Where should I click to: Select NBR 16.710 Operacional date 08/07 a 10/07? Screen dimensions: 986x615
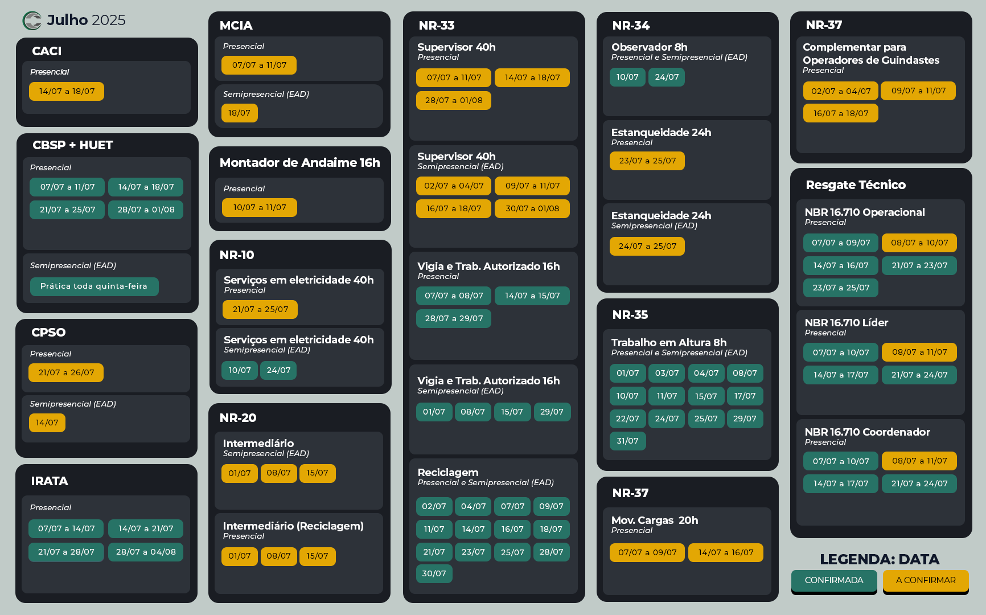point(919,243)
